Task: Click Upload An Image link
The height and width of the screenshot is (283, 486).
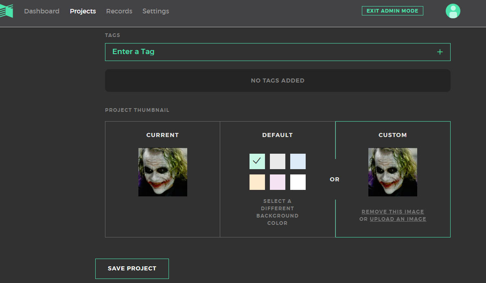Action: click(x=398, y=219)
